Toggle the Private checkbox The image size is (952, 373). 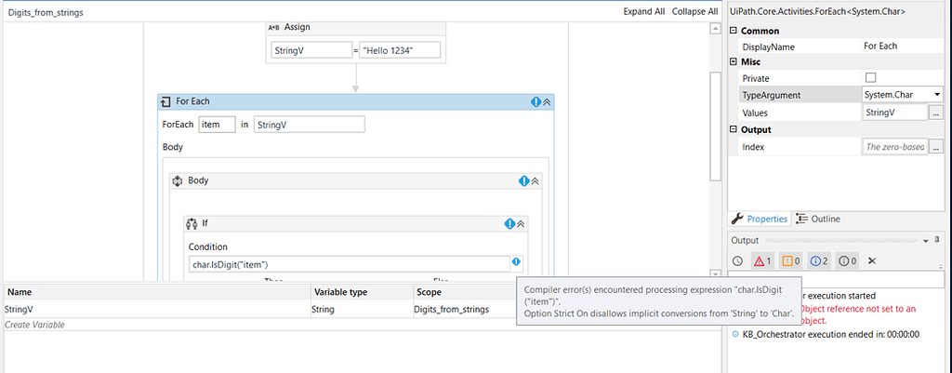pos(870,78)
